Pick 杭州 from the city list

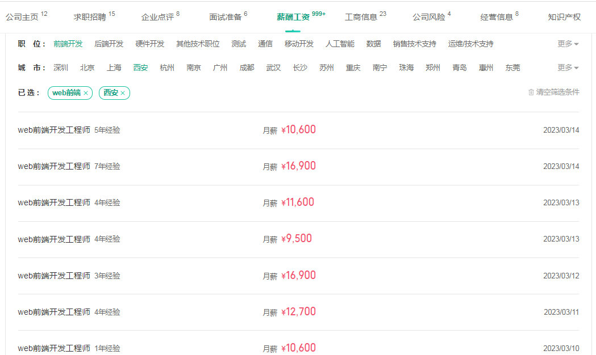point(167,68)
